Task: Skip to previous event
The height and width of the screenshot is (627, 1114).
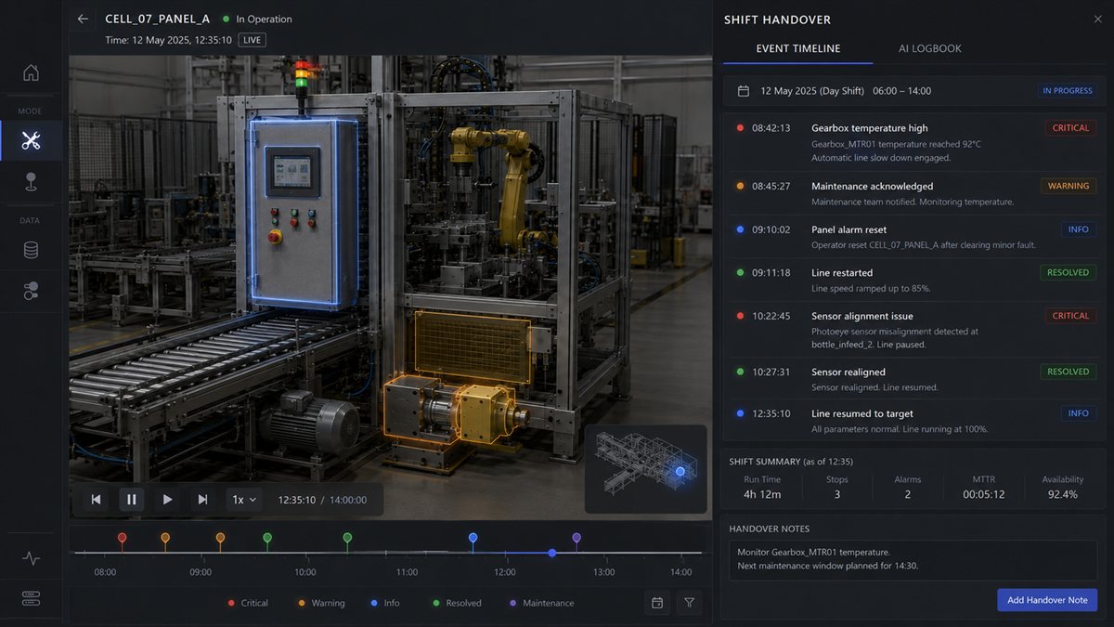Action: click(96, 500)
